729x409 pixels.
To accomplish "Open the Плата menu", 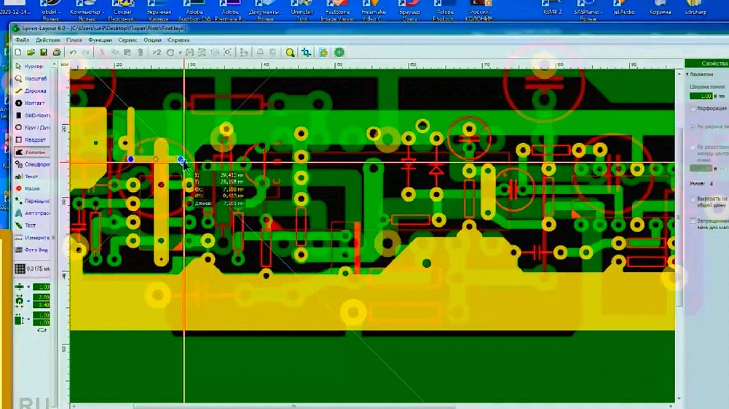I will (x=74, y=40).
